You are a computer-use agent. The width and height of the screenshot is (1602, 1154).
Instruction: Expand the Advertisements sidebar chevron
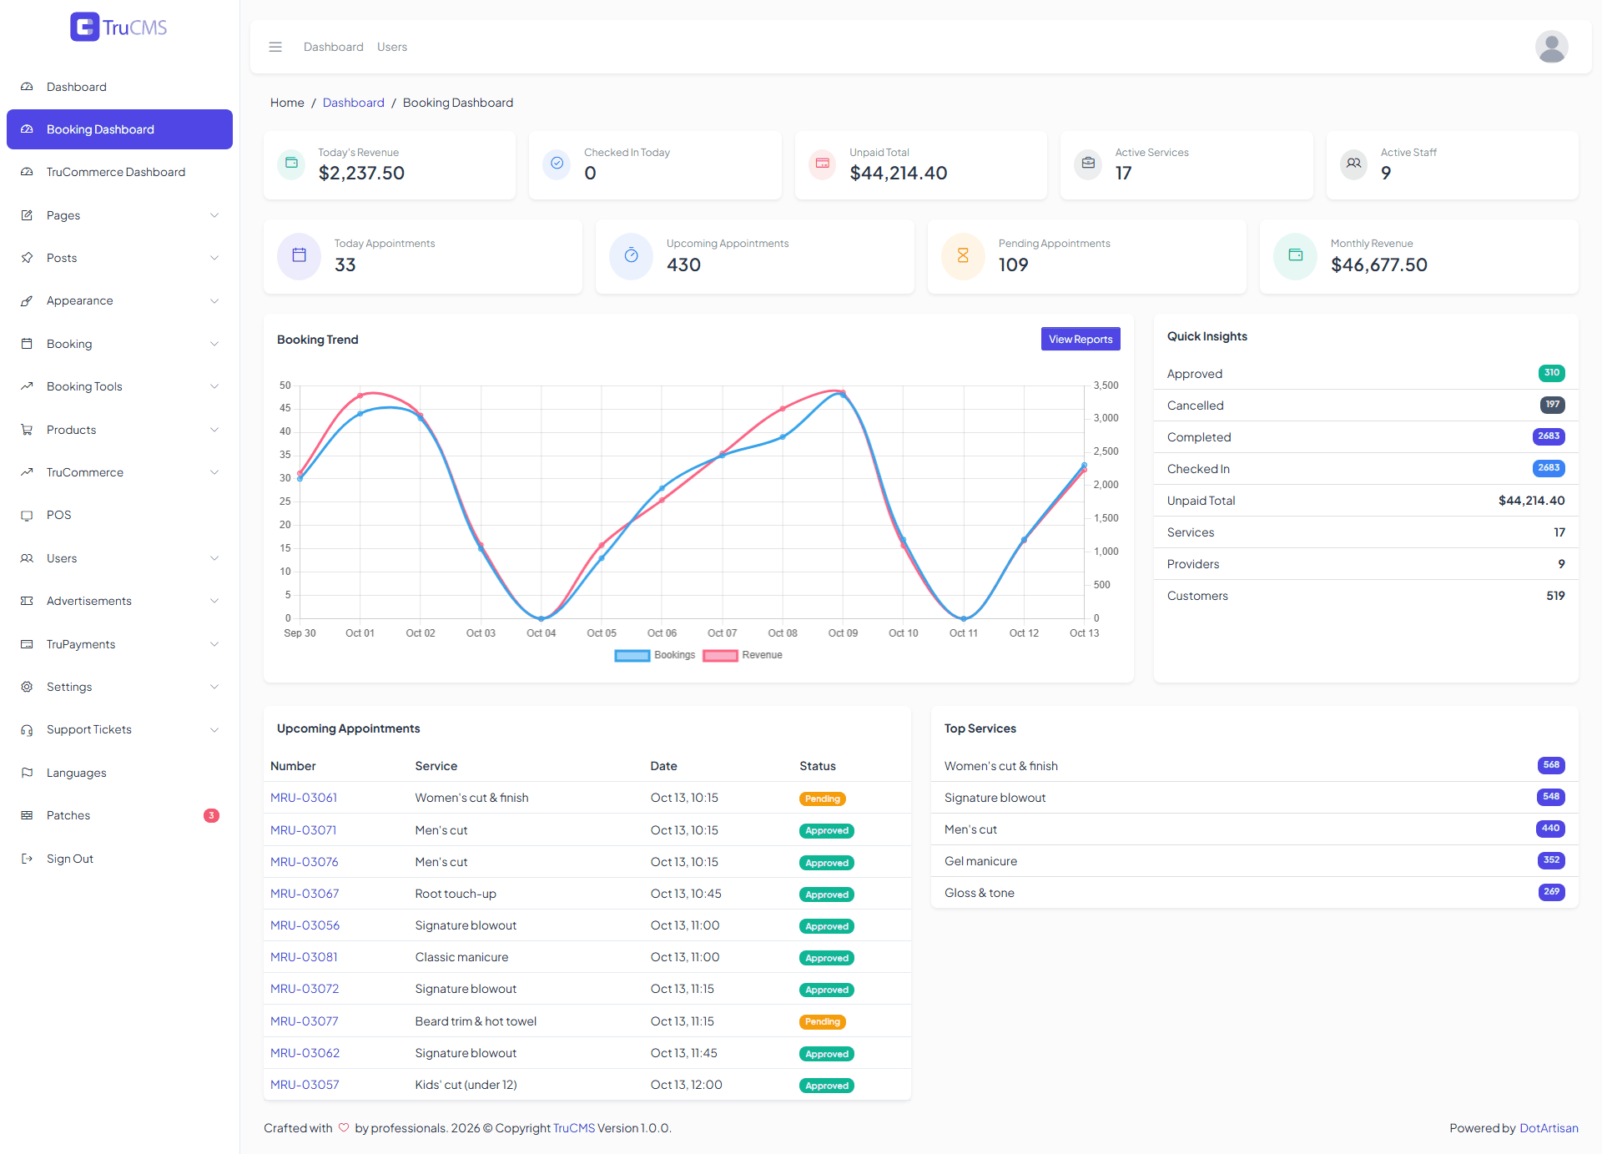pos(214,601)
